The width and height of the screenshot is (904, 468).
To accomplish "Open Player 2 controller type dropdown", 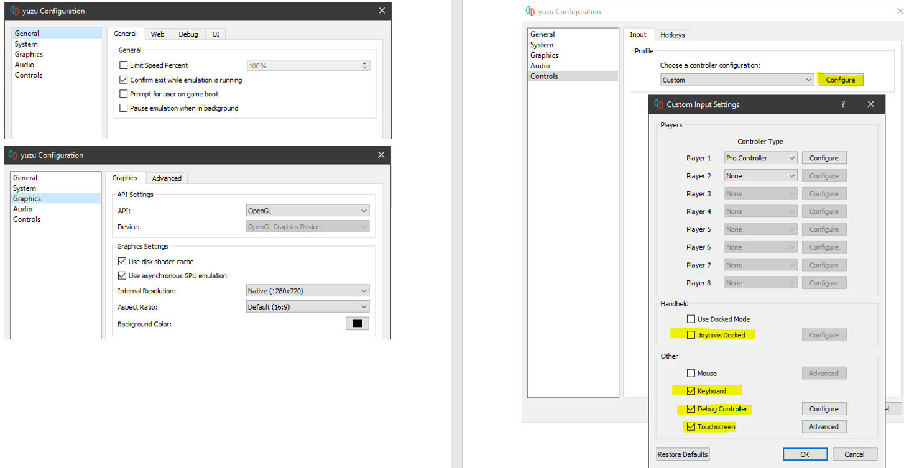I will coord(761,176).
